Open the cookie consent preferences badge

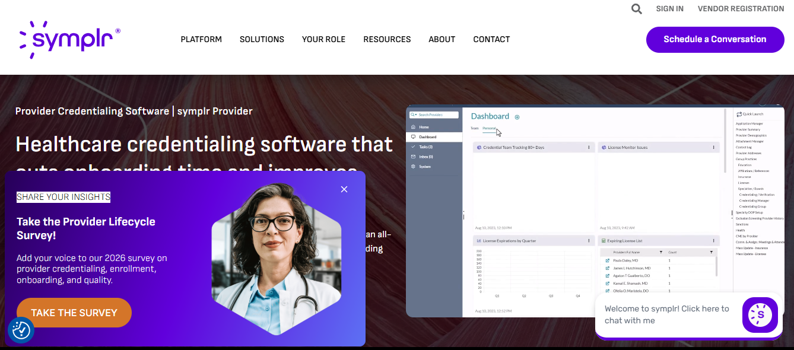[21, 330]
